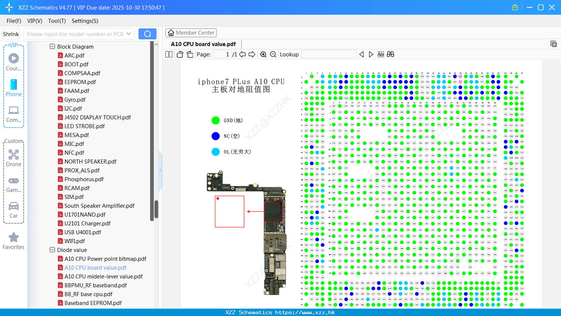Click the dark blue NC legend dot
Screen dimensions: 561x316
pos(216,136)
